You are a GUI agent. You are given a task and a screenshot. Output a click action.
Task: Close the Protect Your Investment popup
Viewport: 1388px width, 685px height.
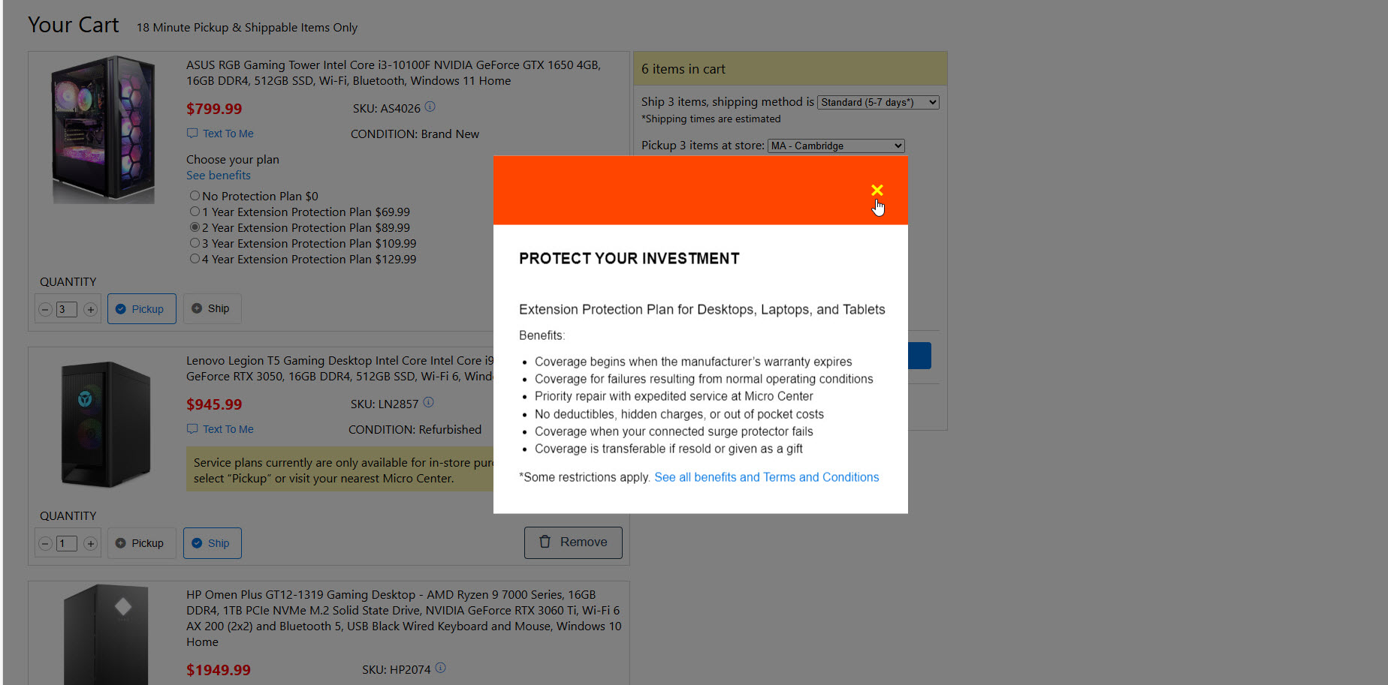877,191
